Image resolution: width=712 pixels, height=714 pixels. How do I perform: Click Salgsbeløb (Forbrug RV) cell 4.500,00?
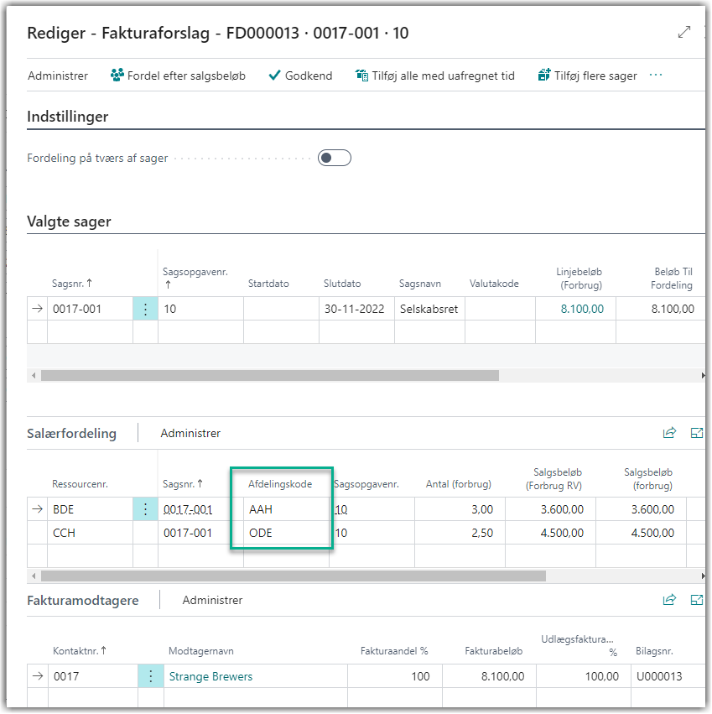550,534
